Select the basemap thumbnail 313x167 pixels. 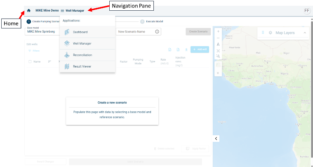click(x=218, y=65)
